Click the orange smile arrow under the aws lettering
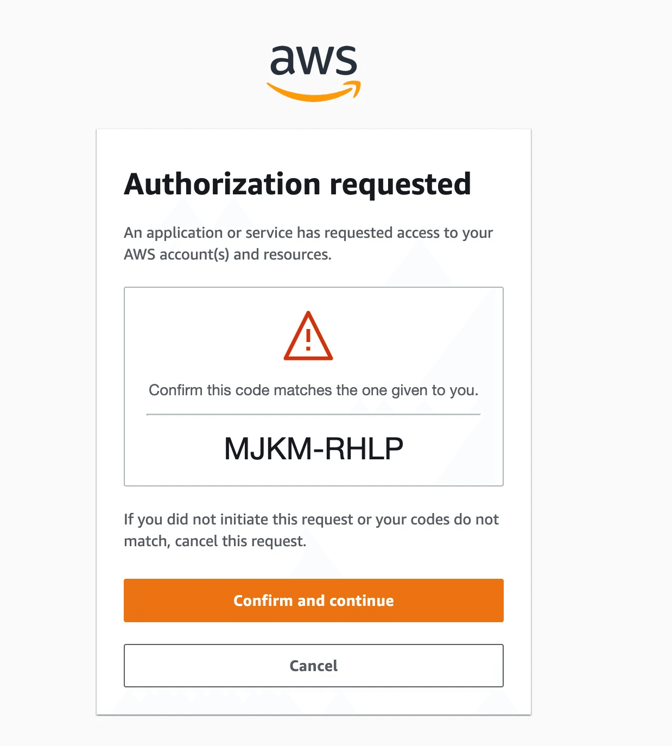Image resolution: width=672 pixels, height=746 pixels. (314, 92)
